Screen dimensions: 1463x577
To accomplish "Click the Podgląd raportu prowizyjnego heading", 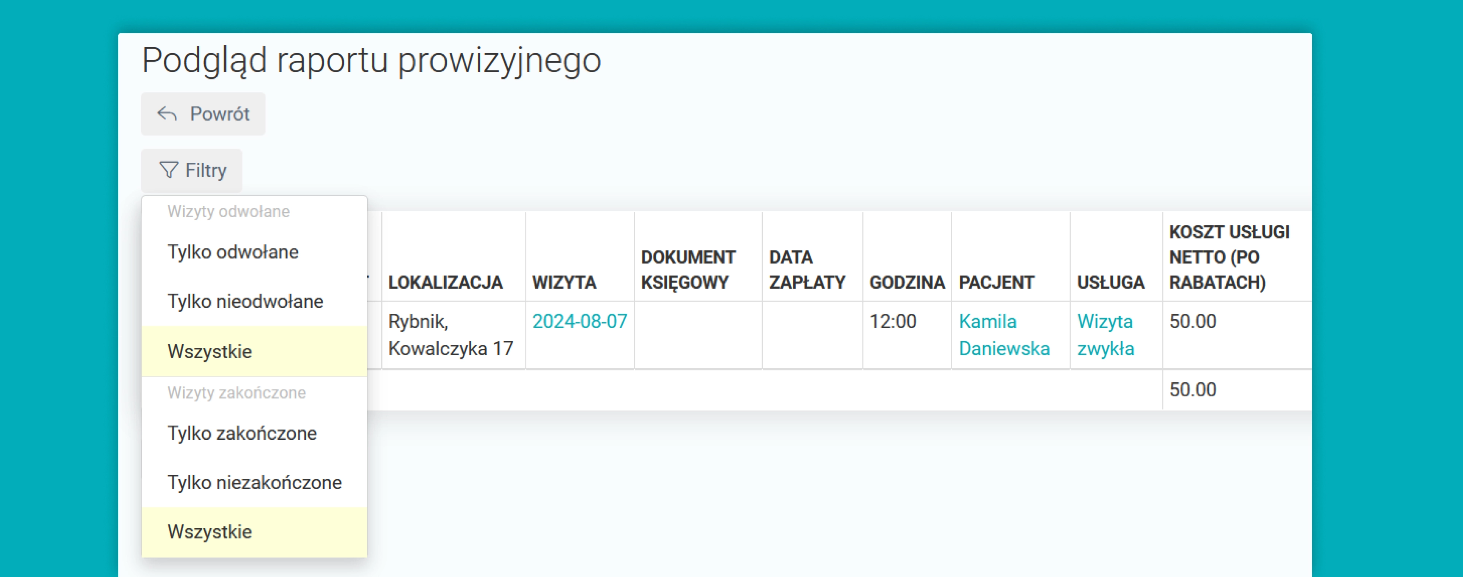I will 371,61.
